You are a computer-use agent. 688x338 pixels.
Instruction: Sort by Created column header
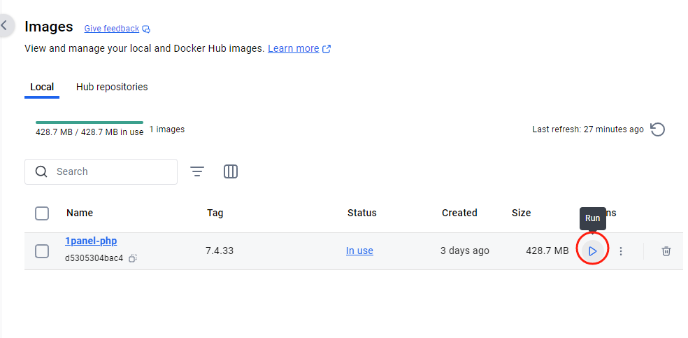459,213
